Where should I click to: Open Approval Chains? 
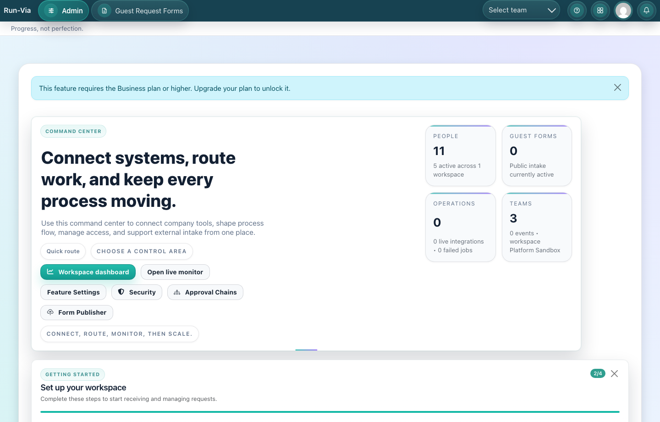pyautogui.click(x=205, y=292)
